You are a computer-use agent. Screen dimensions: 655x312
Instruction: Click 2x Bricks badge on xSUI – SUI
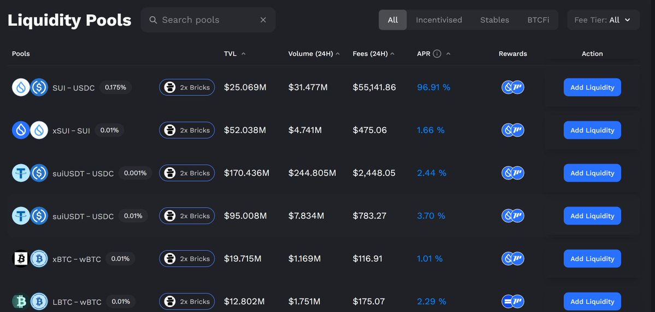tap(187, 130)
